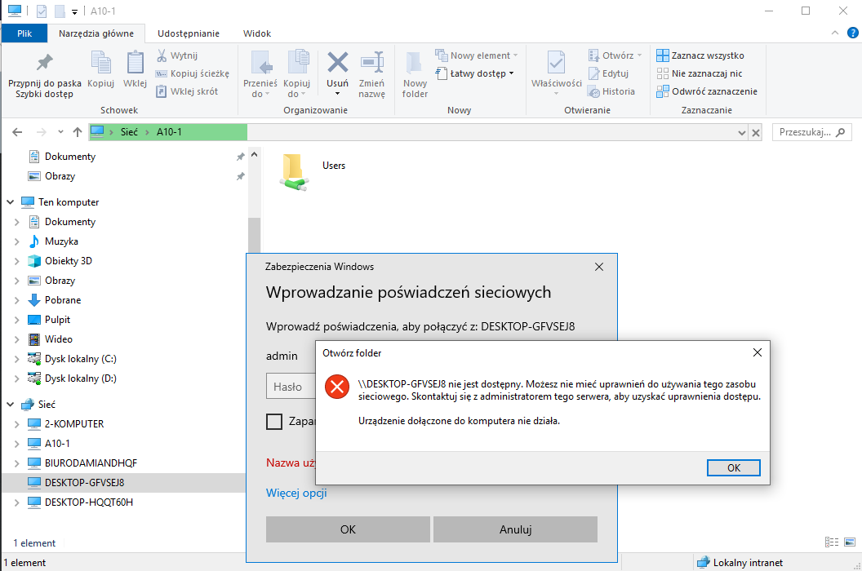Close the Zabezpieczenia Windows dialog
This screenshot has width=862, height=571.
pyautogui.click(x=599, y=267)
